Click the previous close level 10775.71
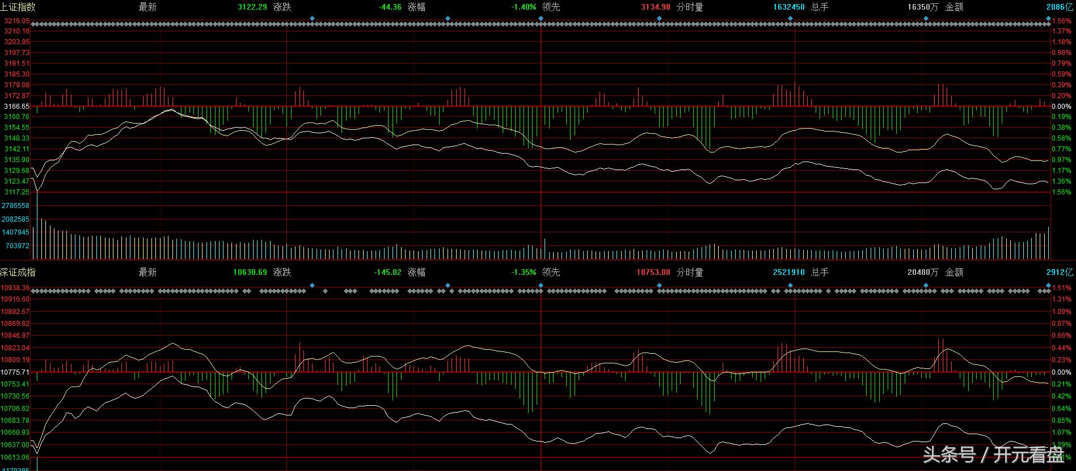Image resolution: width=1076 pixels, height=471 pixels. [x=15, y=372]
